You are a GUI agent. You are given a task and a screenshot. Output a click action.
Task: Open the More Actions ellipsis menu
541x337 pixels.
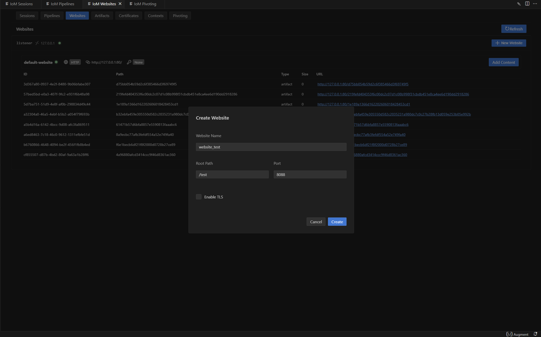535,4
